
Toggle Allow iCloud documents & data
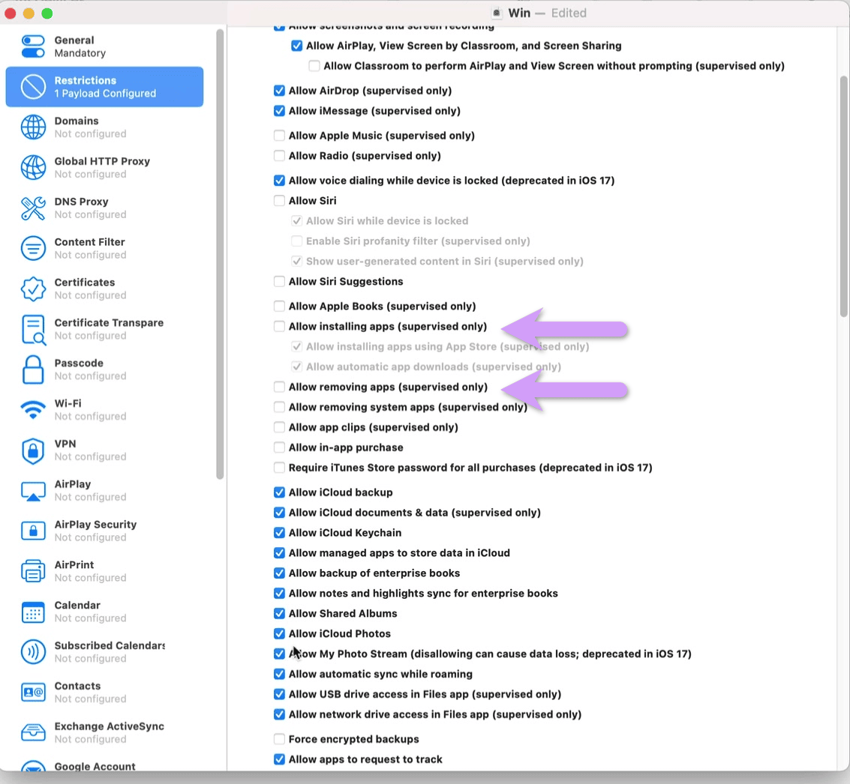coord(279,513)
